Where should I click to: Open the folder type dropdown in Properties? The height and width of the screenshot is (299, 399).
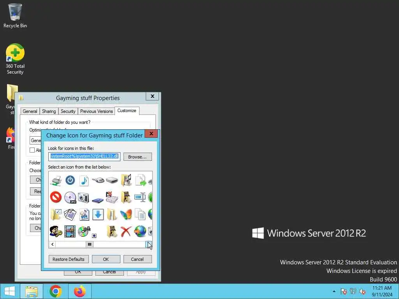coord(35,140)
